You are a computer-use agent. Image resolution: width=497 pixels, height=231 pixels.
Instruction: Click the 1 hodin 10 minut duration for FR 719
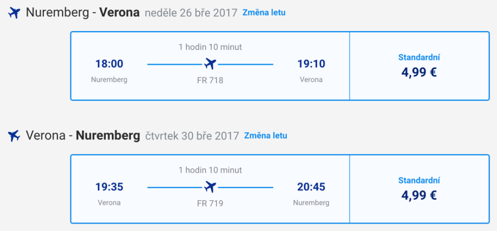[x=210, y=170]
